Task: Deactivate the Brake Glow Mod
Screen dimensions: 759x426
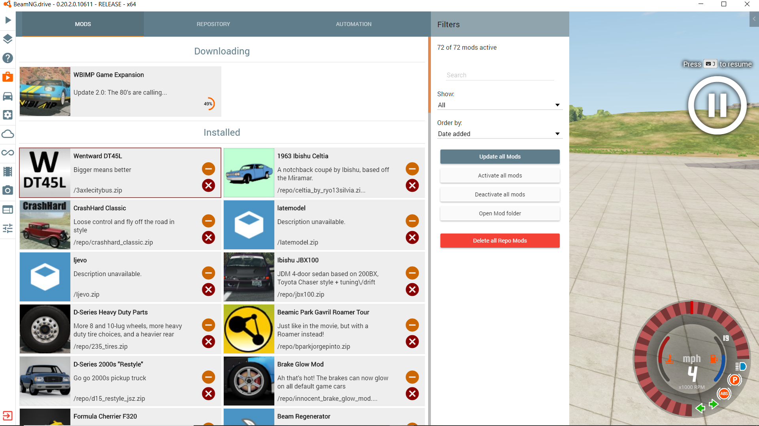Action: coord(412,377)
